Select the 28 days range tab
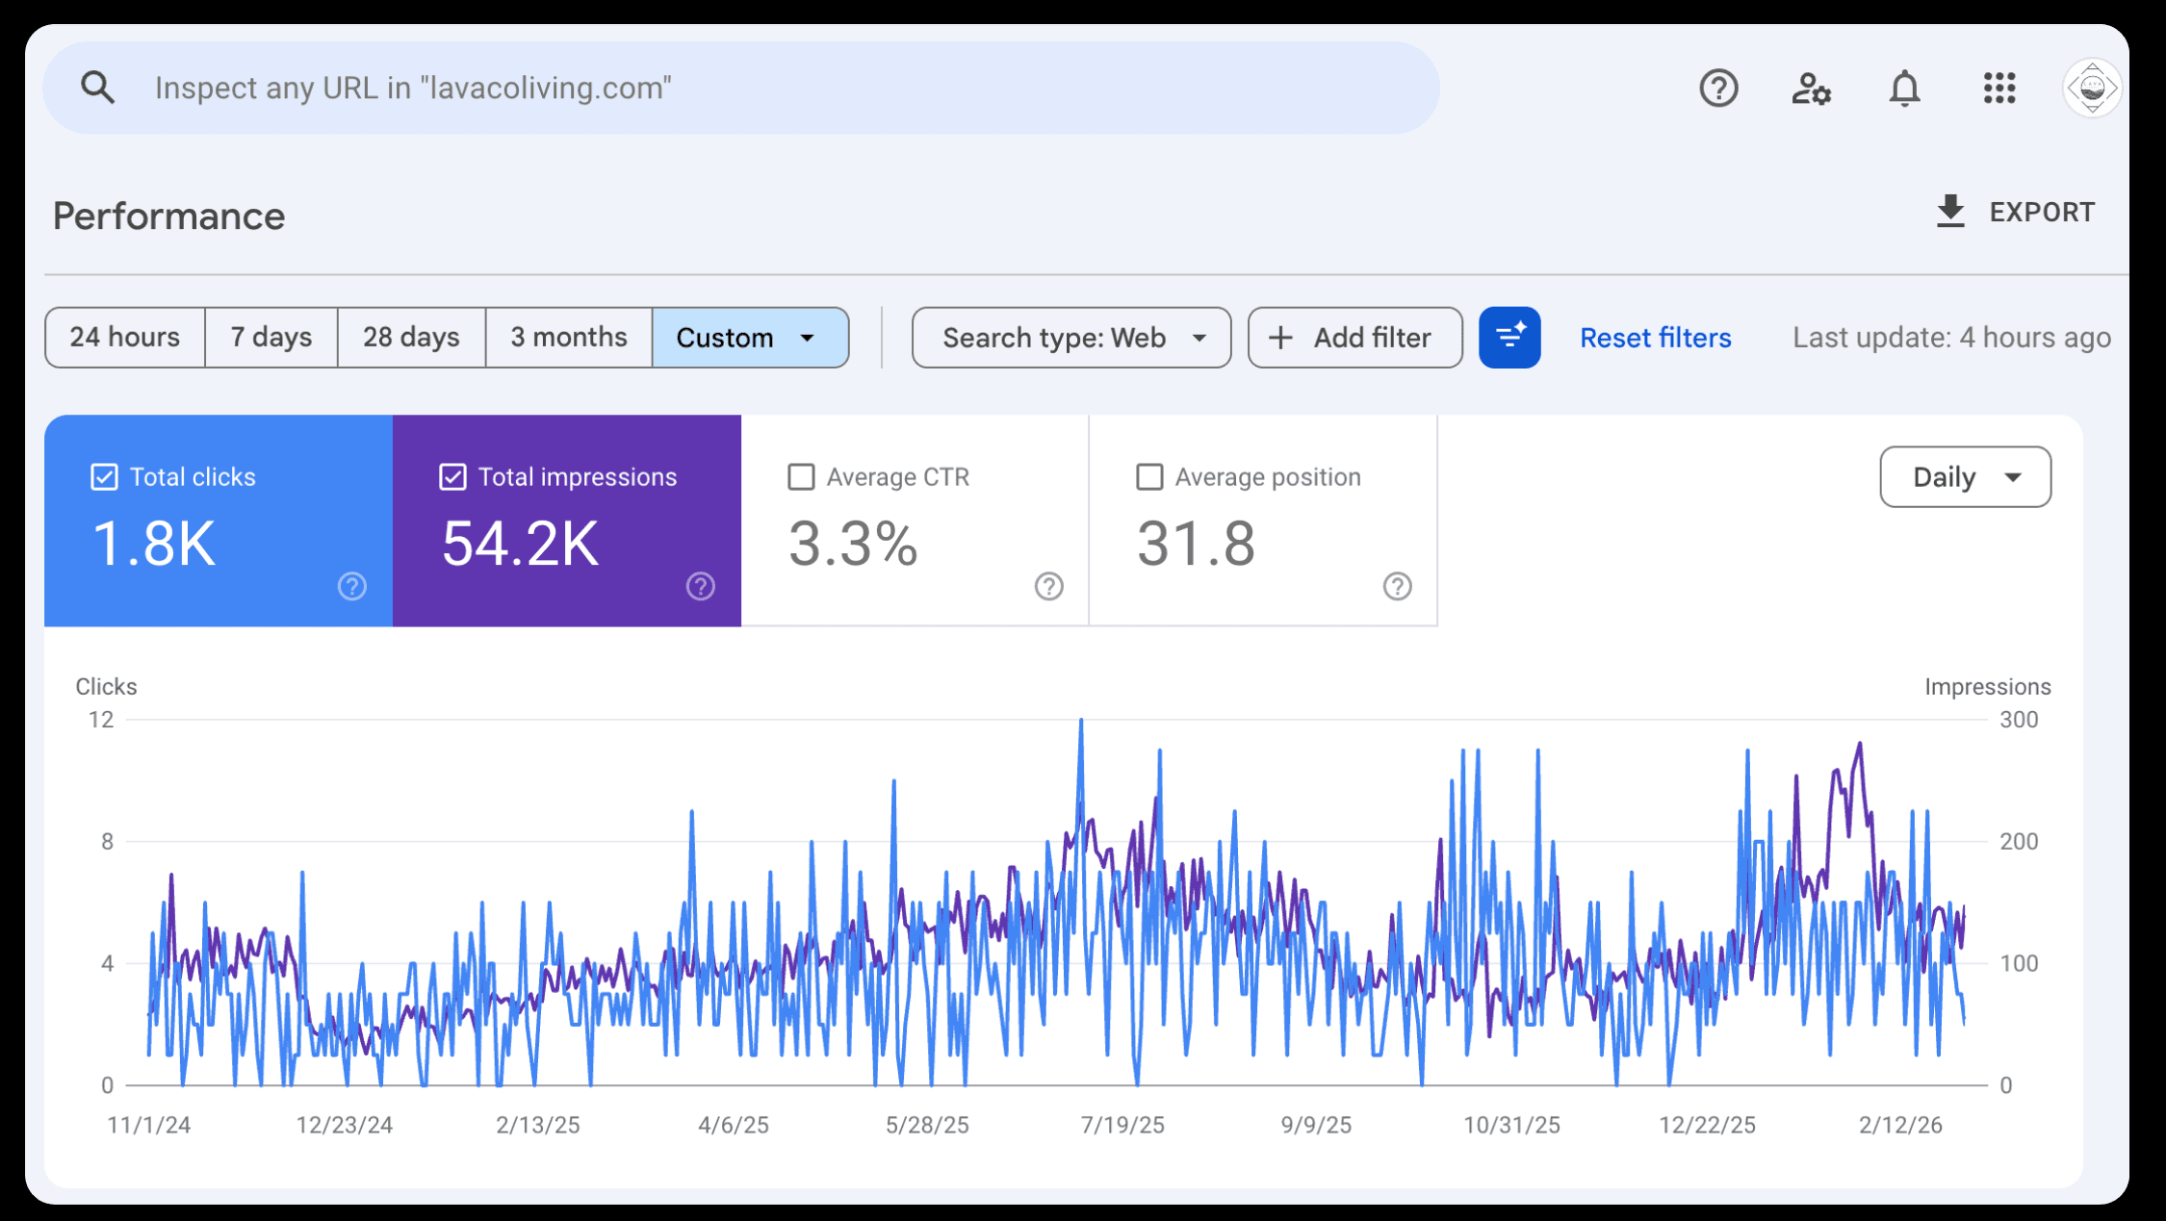The image size is (2166, 1221). coord(411,338)
